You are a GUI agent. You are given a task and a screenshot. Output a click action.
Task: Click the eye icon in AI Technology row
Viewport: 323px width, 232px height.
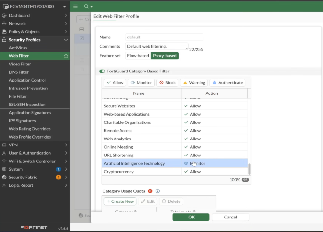tap(186, 163)
